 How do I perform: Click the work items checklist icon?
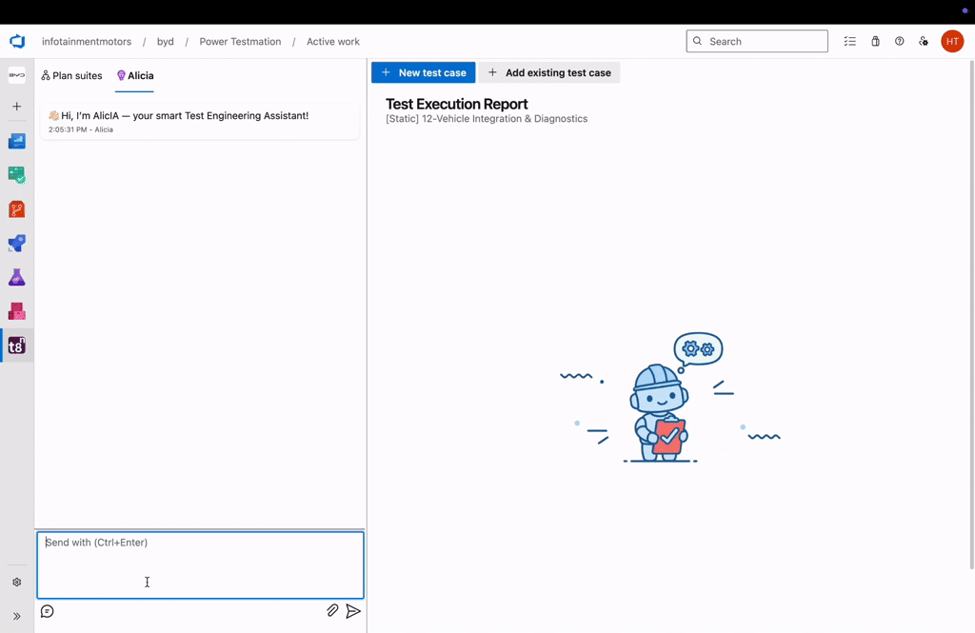point(850,41)
